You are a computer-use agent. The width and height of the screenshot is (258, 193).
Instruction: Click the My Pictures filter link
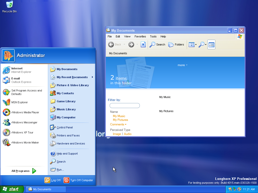120,120
